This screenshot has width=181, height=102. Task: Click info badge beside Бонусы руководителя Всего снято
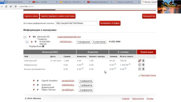pos(126,68)
